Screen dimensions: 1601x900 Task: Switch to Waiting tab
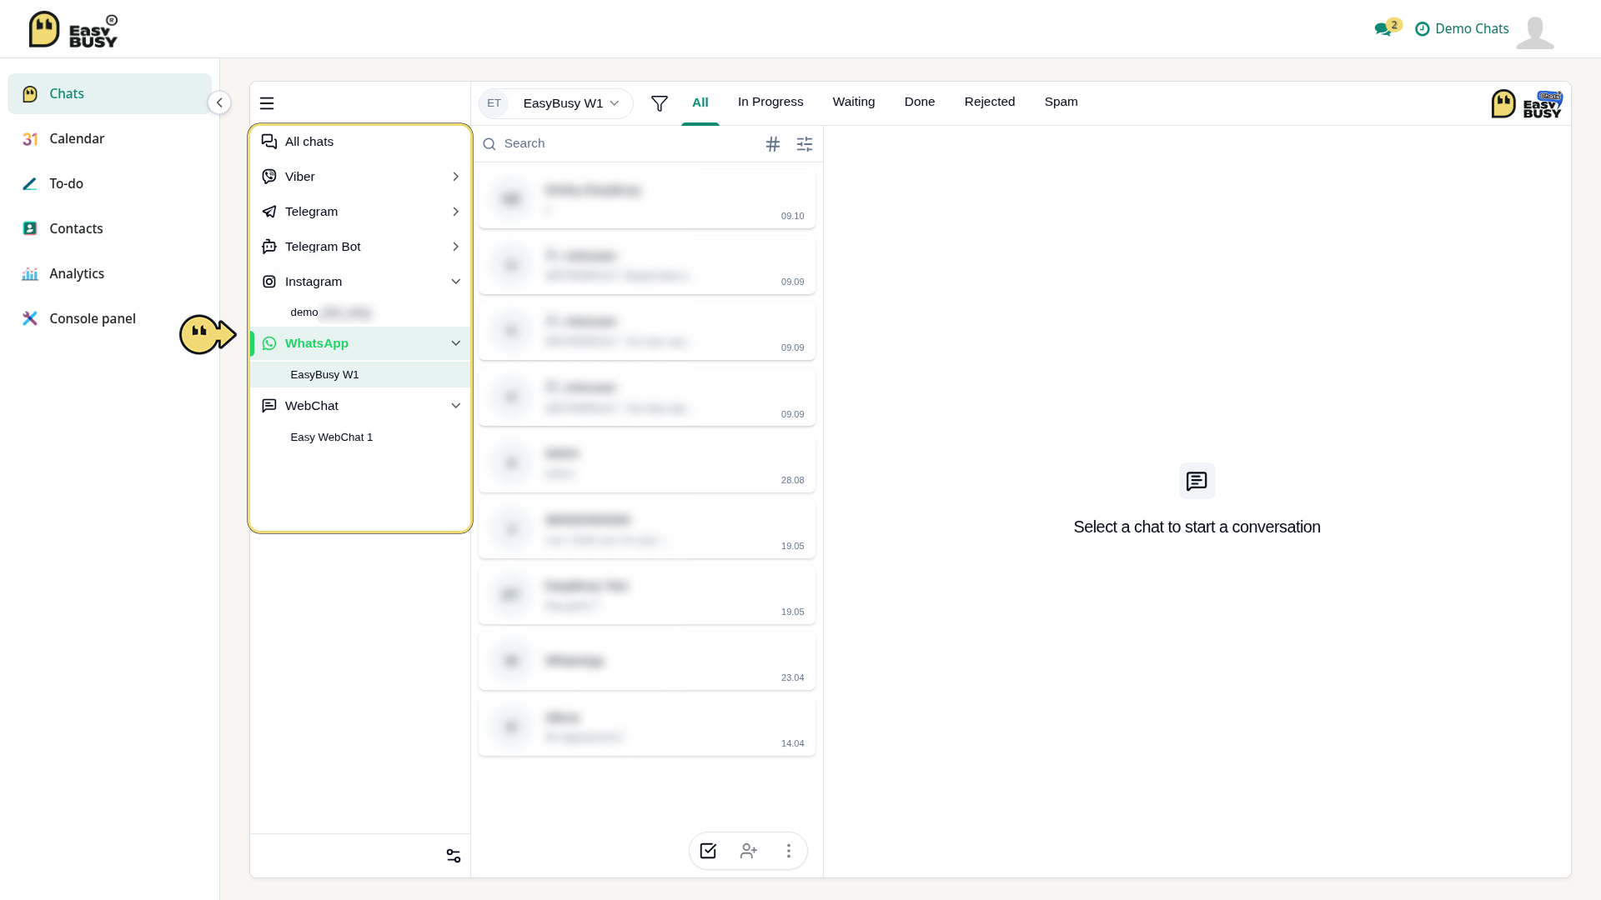click(x=854, y=102)
